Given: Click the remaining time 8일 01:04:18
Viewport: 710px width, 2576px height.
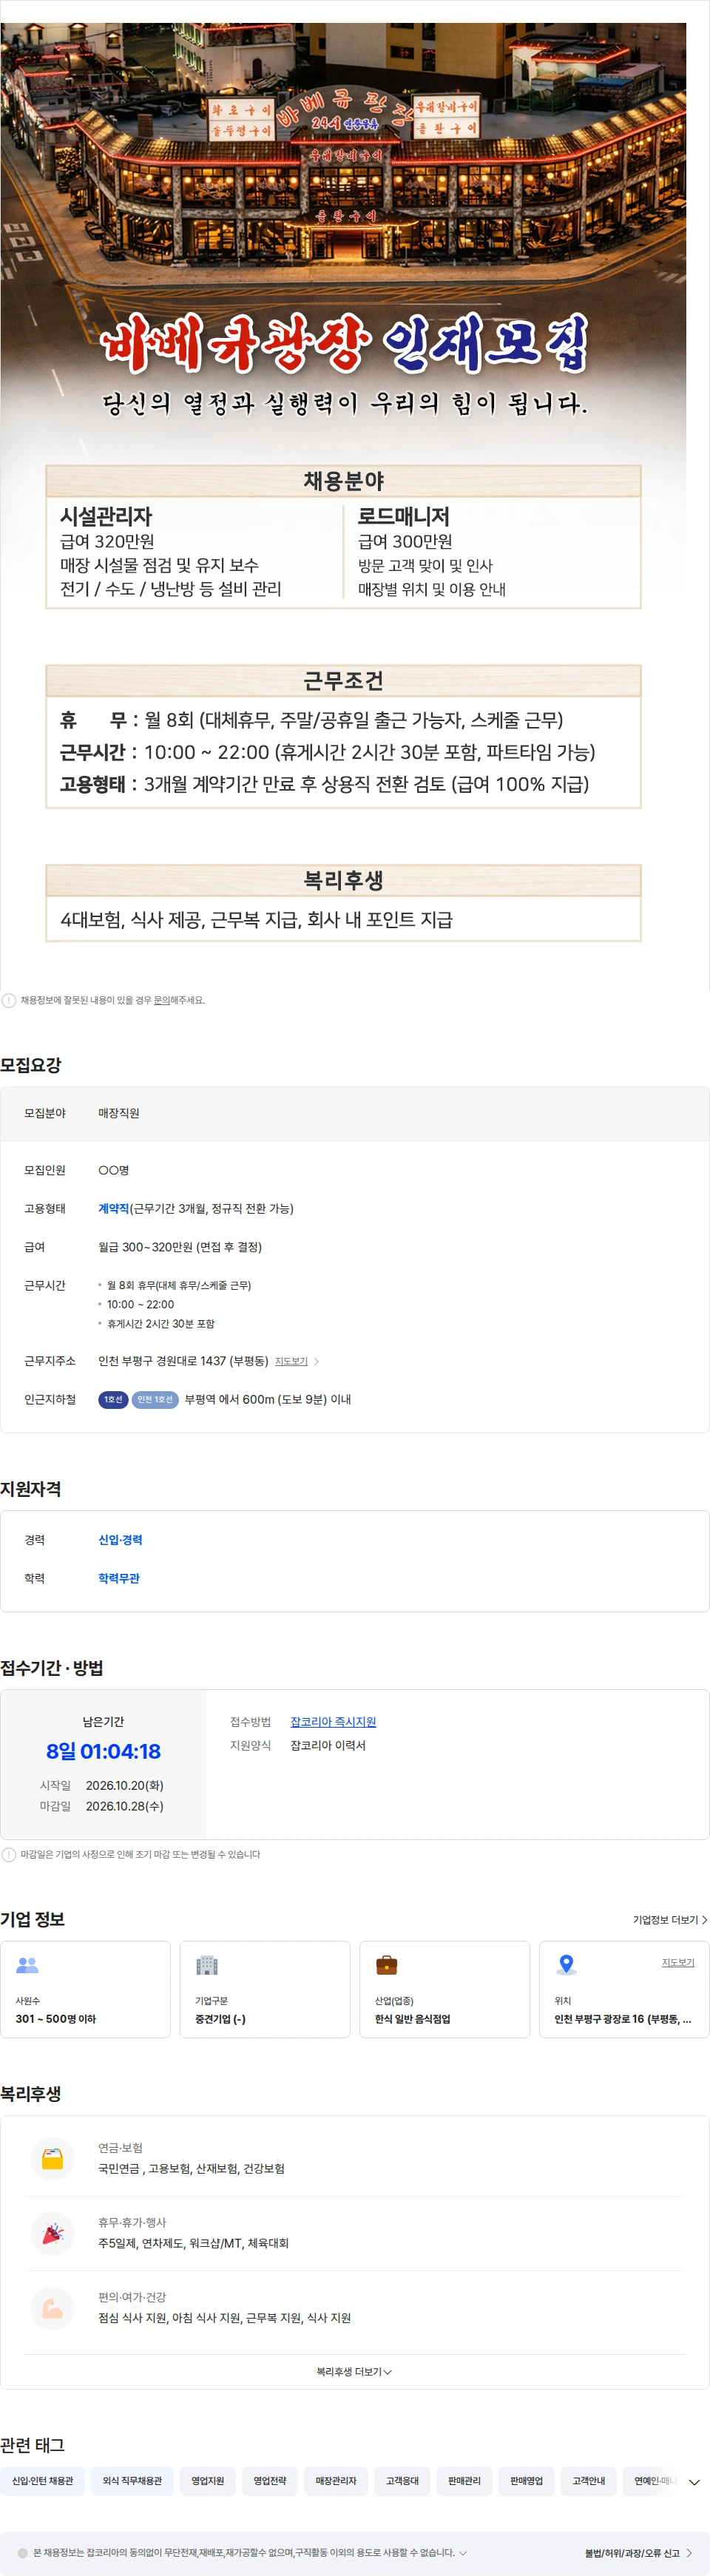Looking at the screenshot, I should point(103,1751).
